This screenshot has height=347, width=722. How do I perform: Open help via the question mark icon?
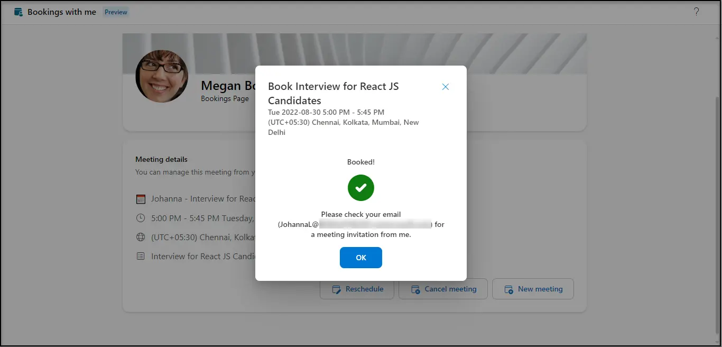(x=696, y=12)
